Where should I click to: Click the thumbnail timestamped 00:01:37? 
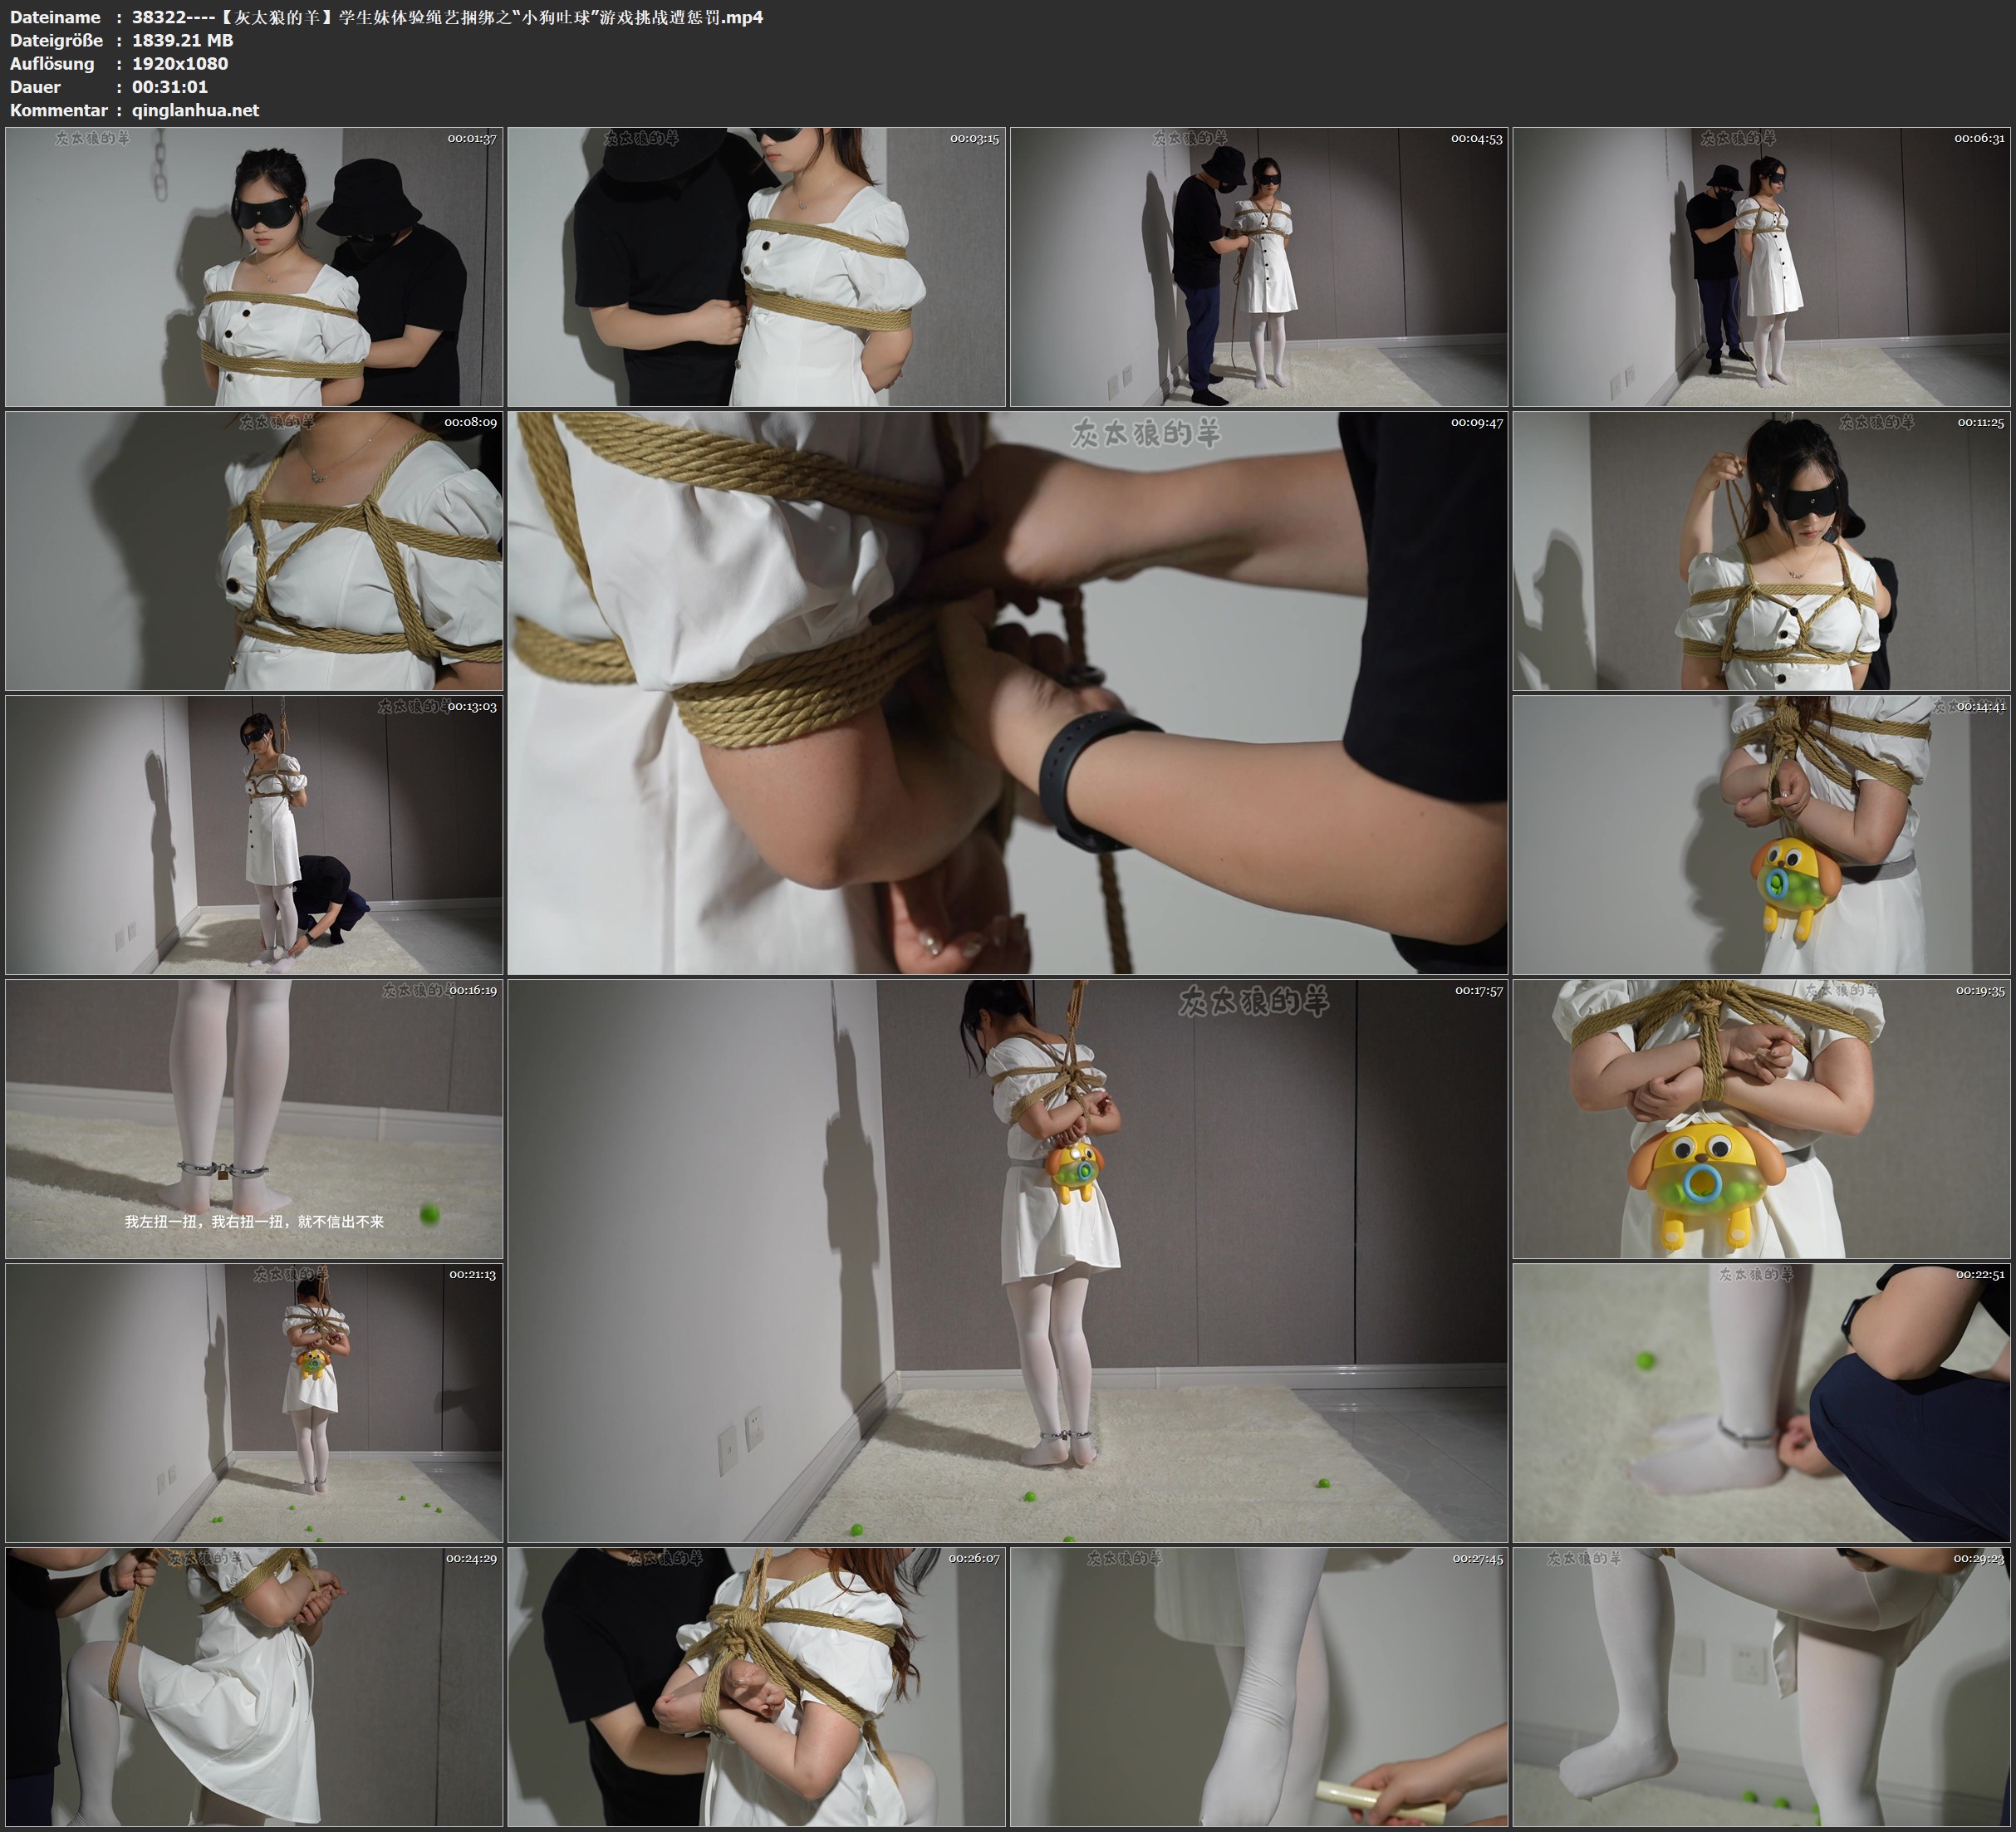tap(254, 266)
